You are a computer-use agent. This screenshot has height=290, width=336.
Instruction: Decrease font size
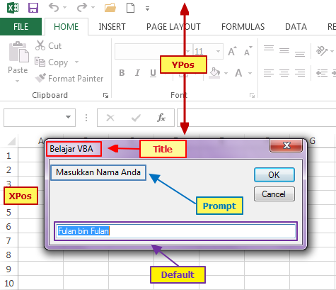[248, 51]
